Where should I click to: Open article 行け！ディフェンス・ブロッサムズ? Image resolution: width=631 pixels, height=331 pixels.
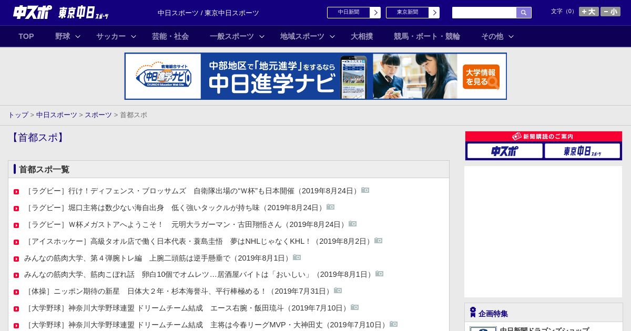(192, 191)
